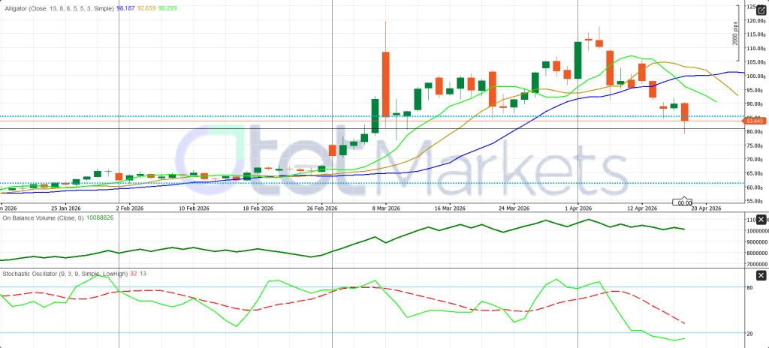Click the Alligator indicator label
The width and height of the screenshot is (769, 348).
(x=58, y=7)
